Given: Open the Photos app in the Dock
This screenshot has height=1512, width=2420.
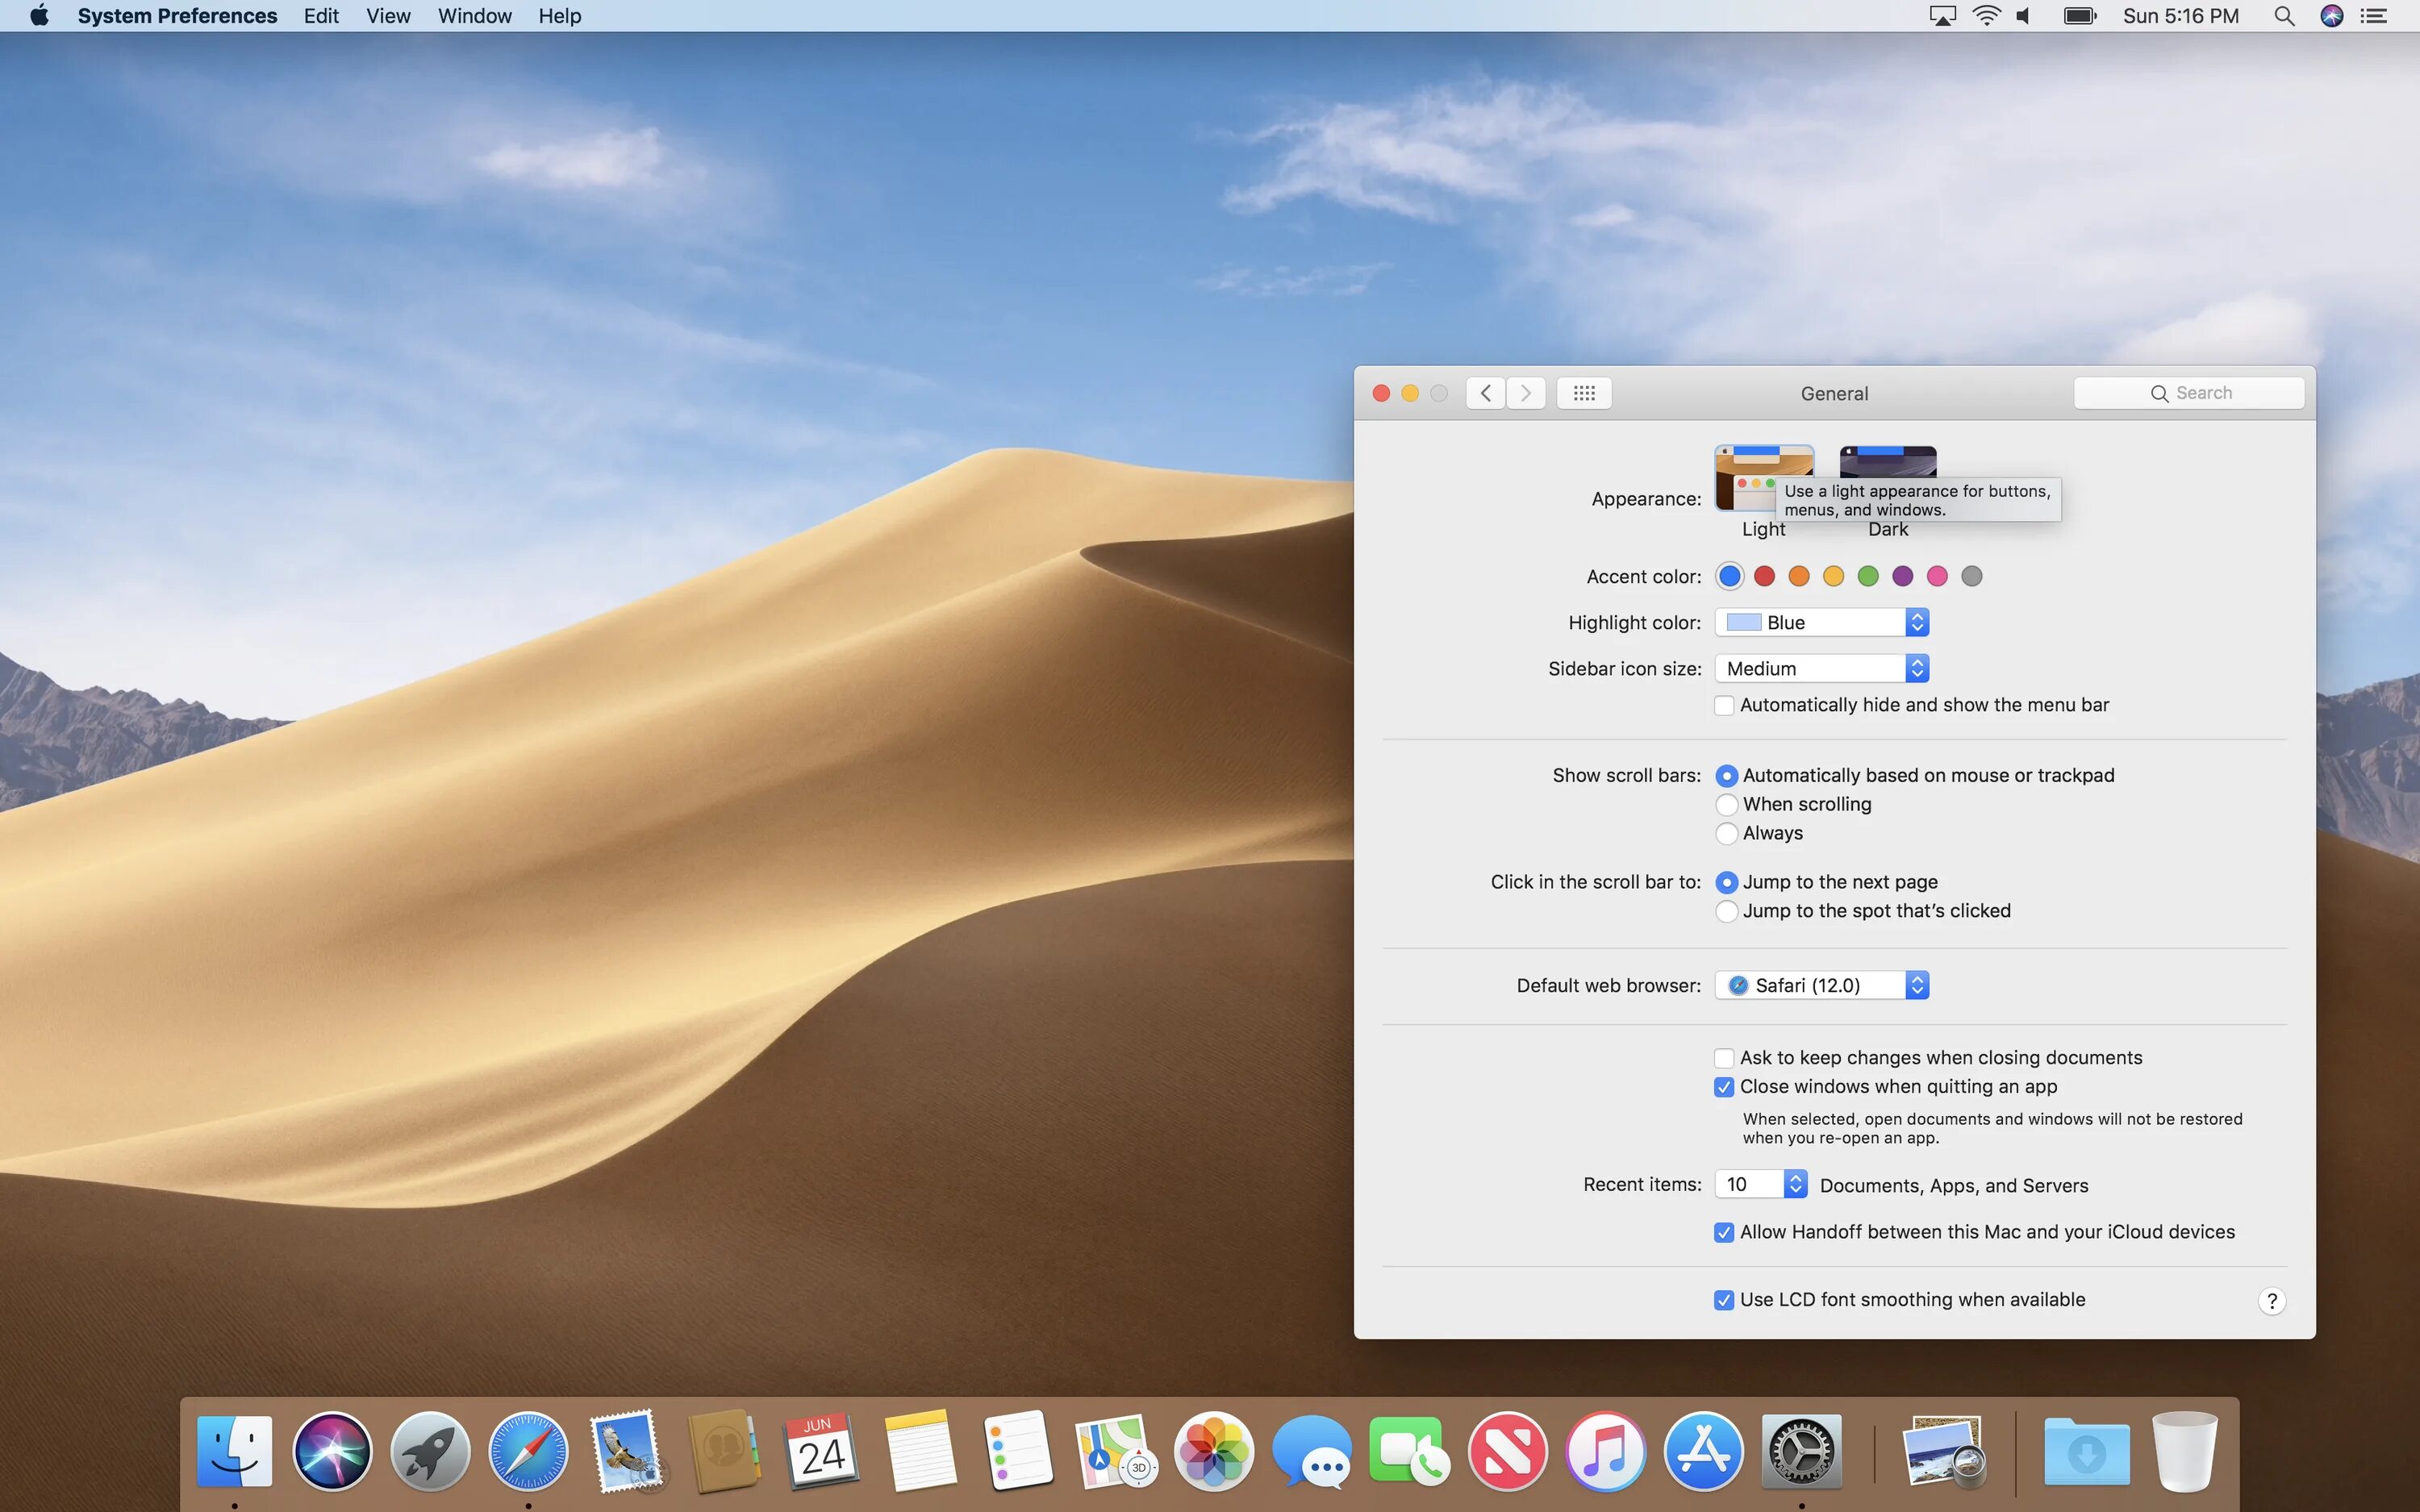Looking at the screenshot, I should tap(1214, 1451).
